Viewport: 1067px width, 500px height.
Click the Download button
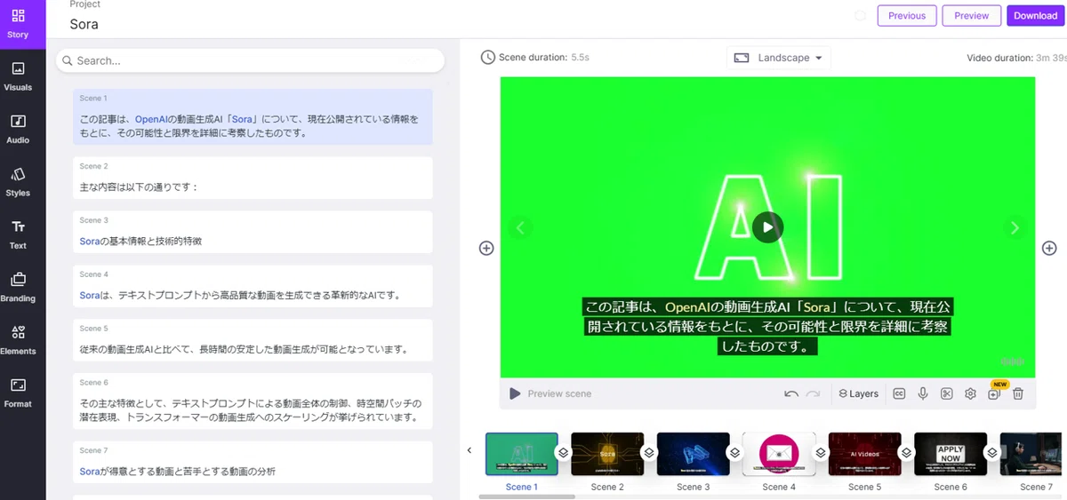coord(1035,16)
